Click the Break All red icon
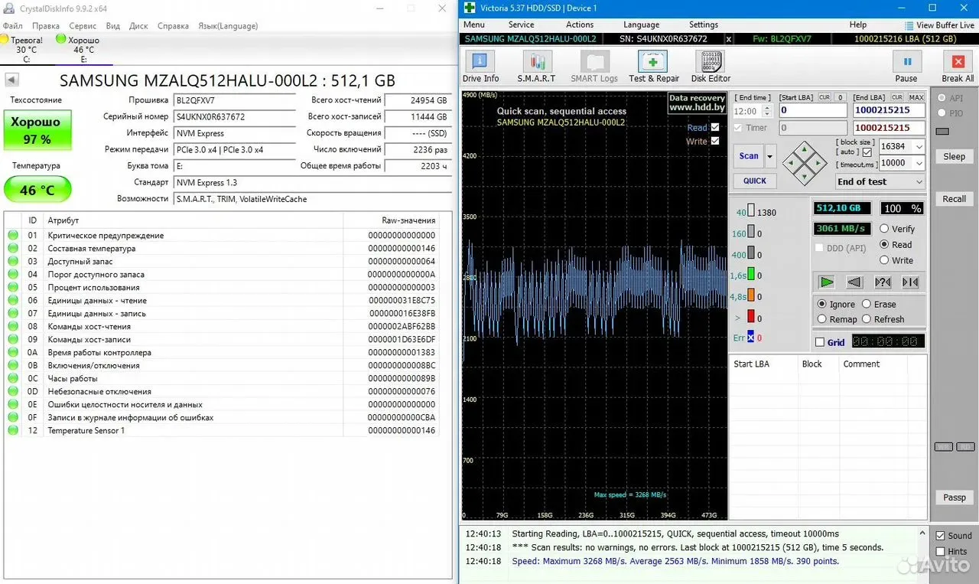Screen dimensions: 979x584 click(x=958, y=62)
